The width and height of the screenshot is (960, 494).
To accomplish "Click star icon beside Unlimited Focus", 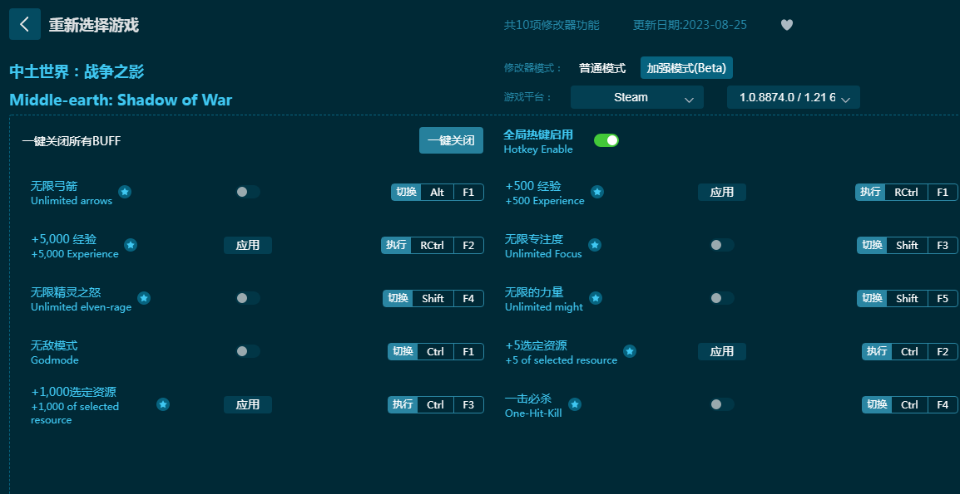I will (595, 245).
